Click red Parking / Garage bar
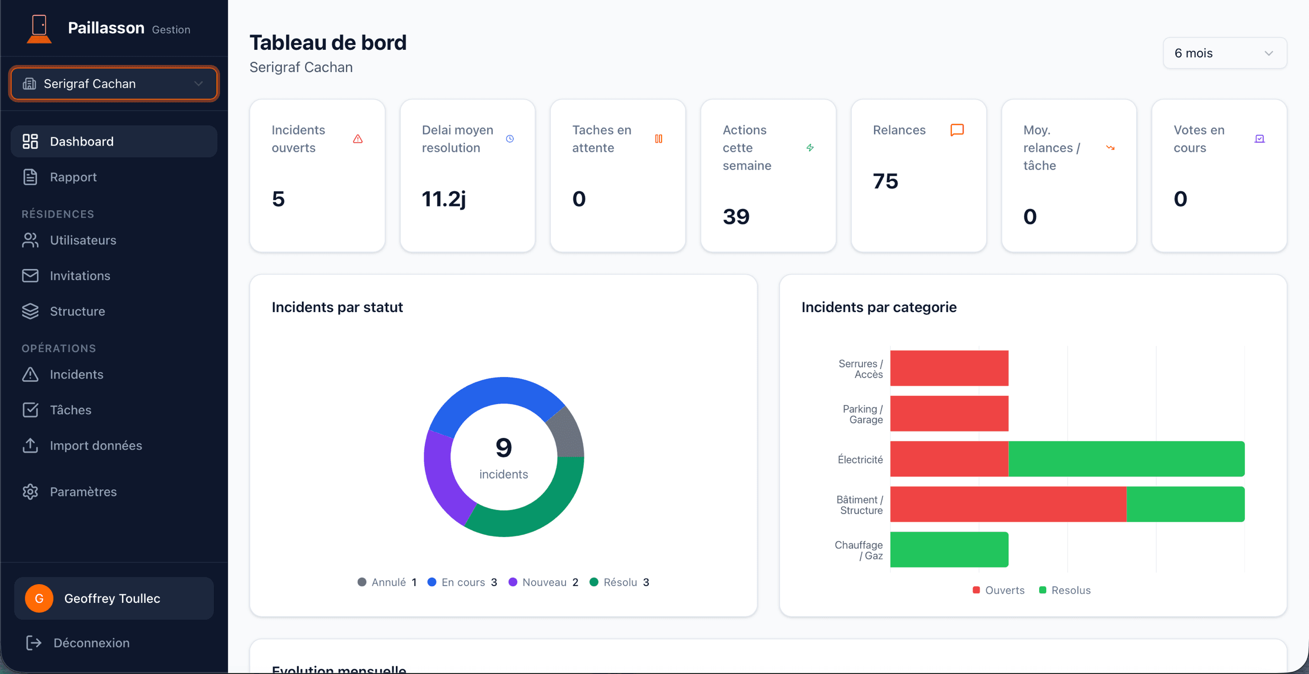This screenshot has height=674, width=1309. coord(949,413)
